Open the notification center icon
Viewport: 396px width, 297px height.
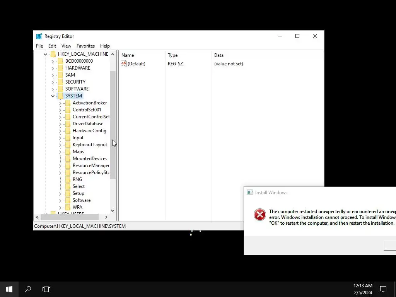(383, 289)
